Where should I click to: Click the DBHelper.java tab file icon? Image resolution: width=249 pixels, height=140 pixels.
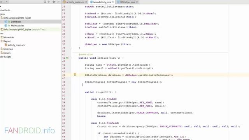click(x=118, y=2)
